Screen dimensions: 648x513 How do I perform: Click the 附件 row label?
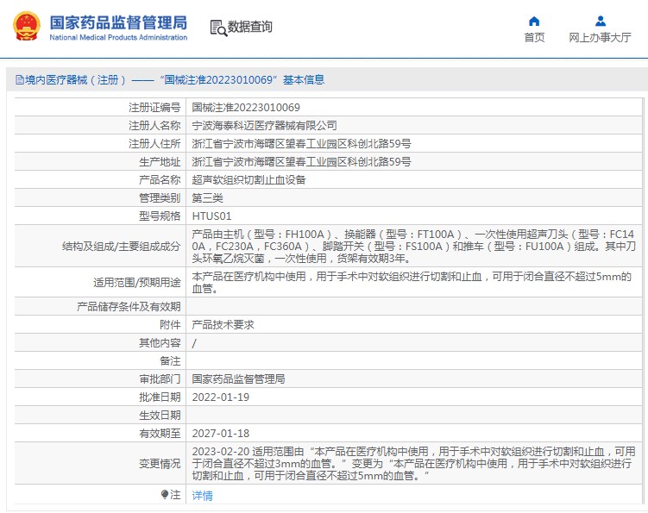(170, 325)
